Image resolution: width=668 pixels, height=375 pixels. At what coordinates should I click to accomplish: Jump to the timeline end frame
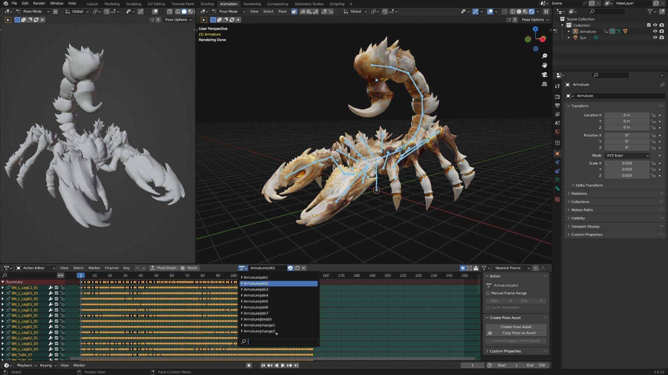[296, 365]
